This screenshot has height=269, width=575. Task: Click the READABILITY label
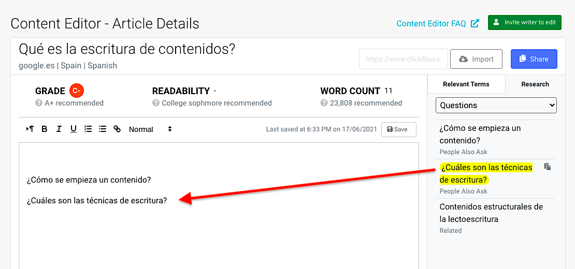click(181, 91)
